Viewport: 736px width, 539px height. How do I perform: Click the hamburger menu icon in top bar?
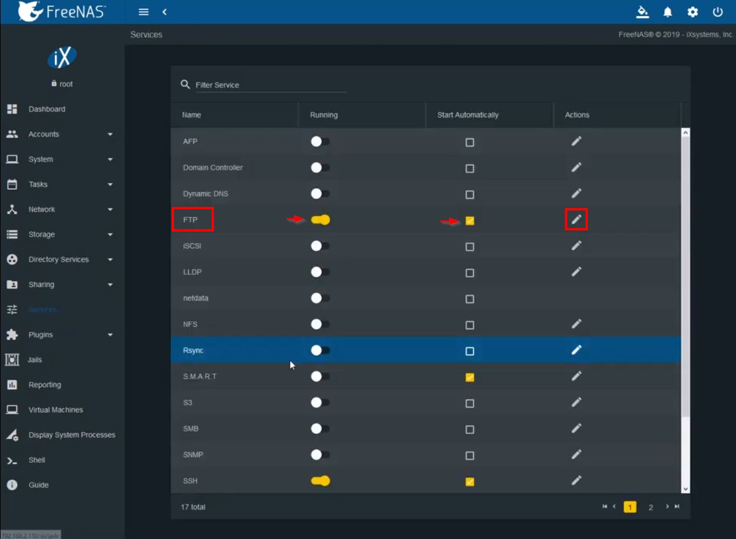pos(143,12)
